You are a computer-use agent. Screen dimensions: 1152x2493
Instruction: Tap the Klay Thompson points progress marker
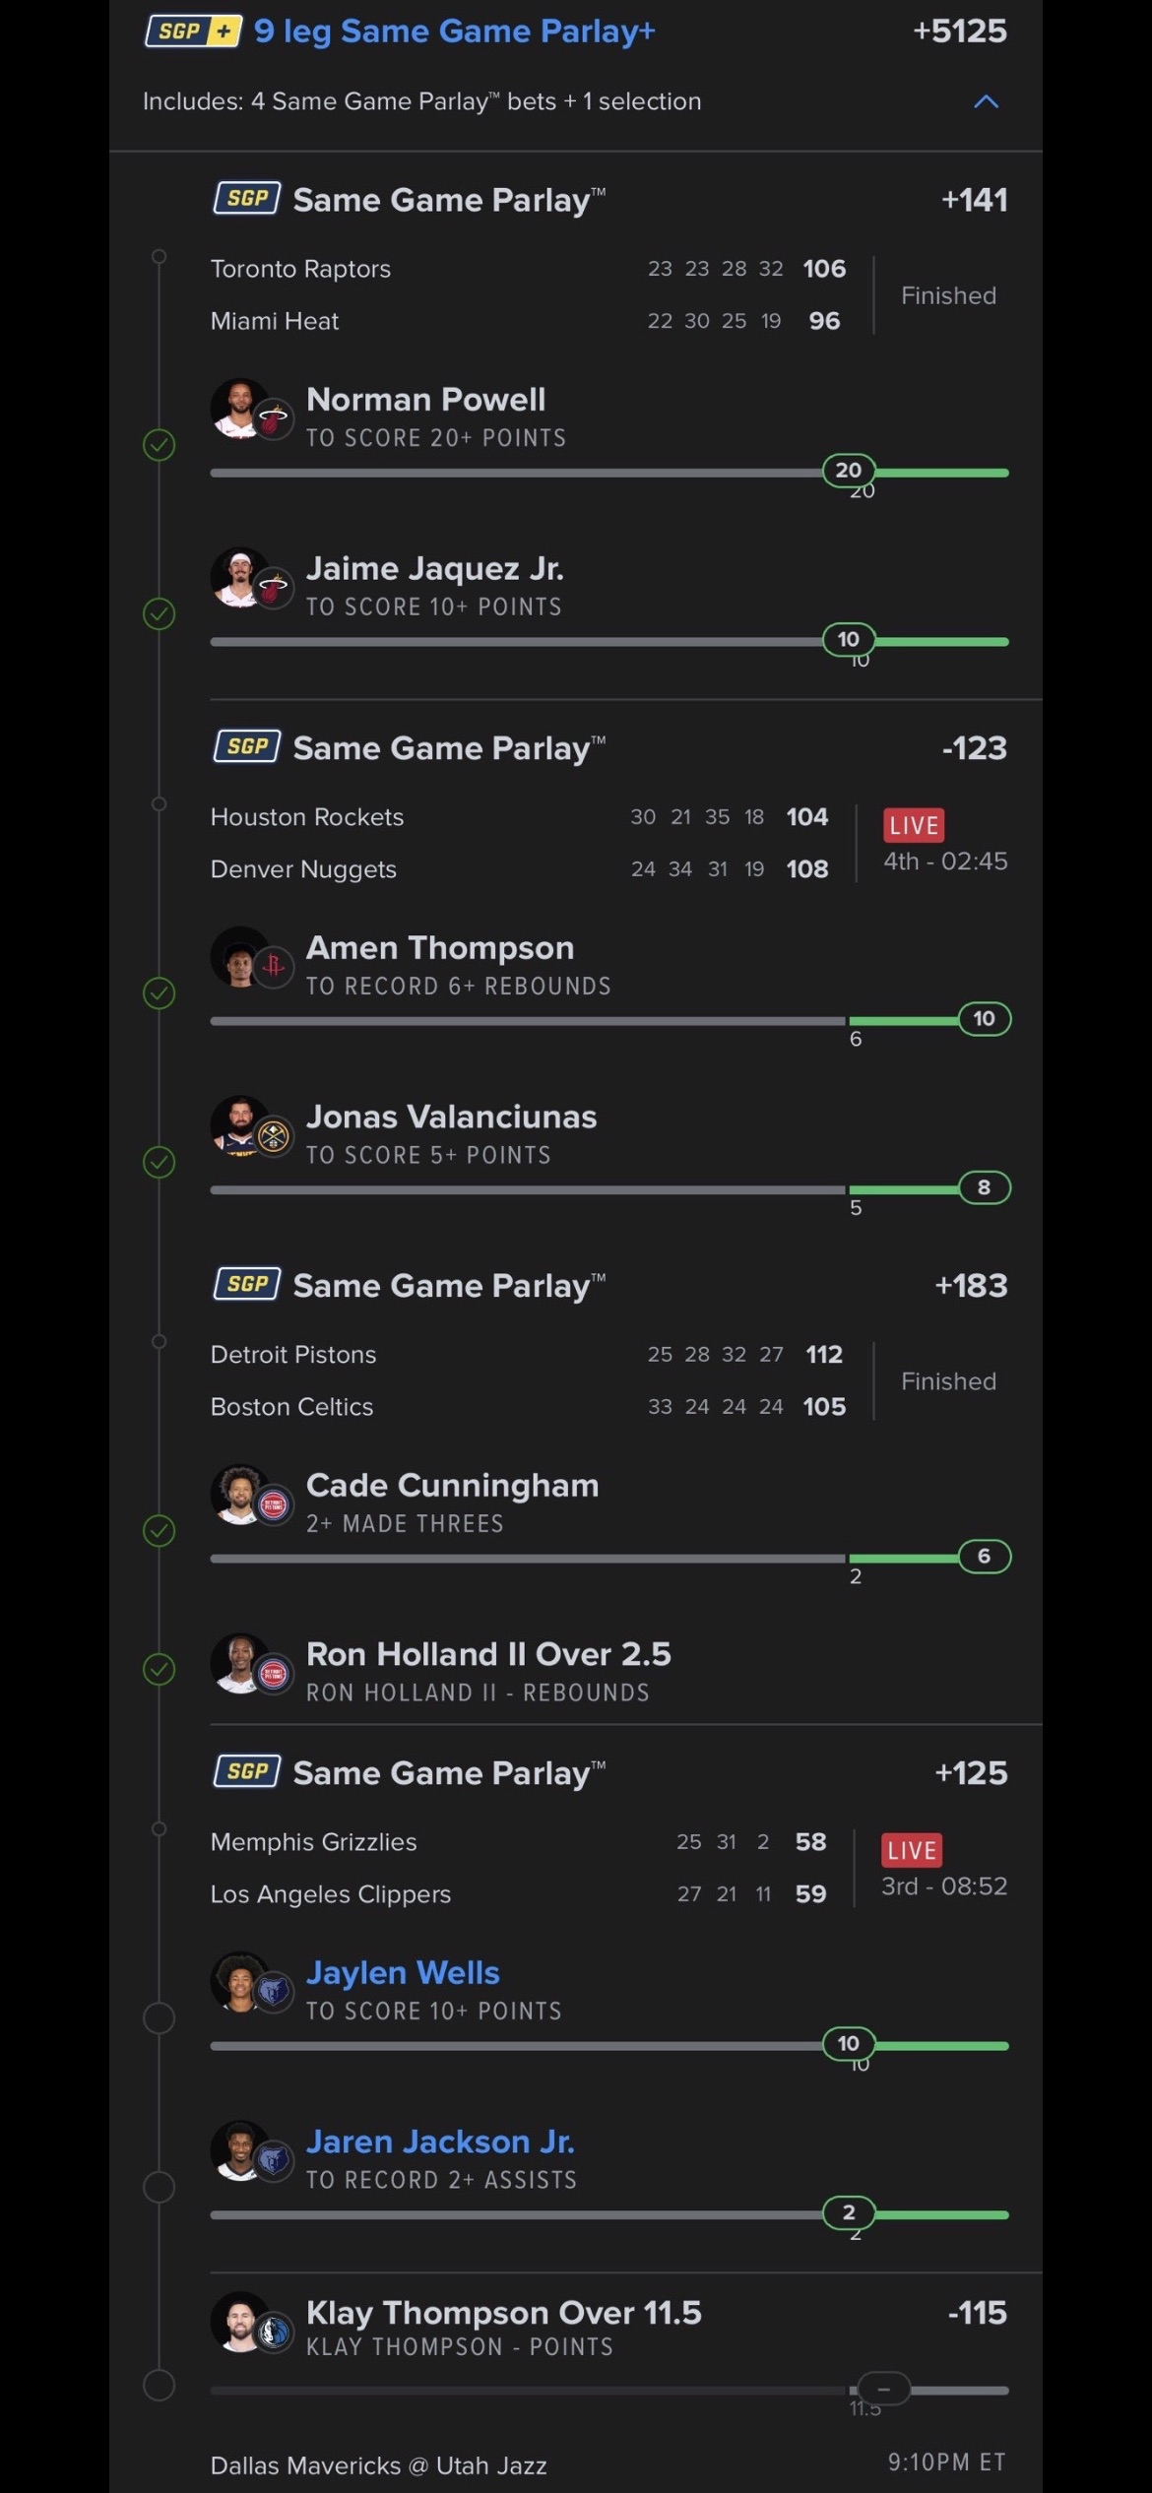click(883, 2389)
